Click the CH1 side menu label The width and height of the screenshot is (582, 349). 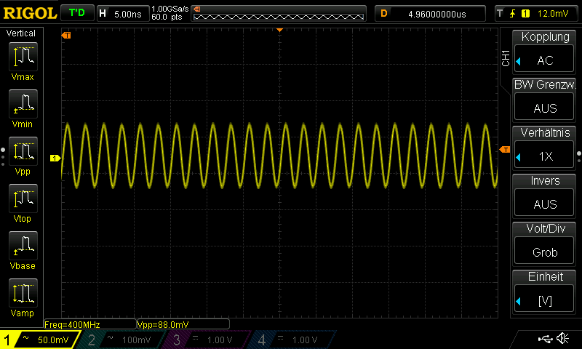(x=506, y=58)
